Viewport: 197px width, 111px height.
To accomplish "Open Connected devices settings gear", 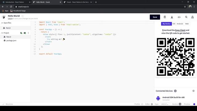I will pos(194,91).
